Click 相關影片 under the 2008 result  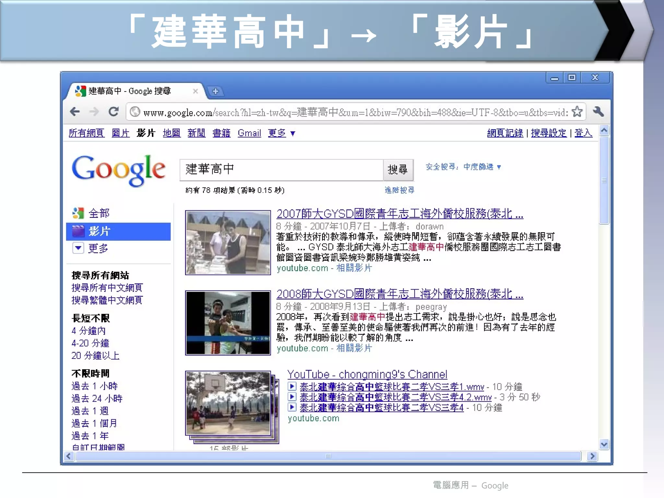[x=354, y=348]
